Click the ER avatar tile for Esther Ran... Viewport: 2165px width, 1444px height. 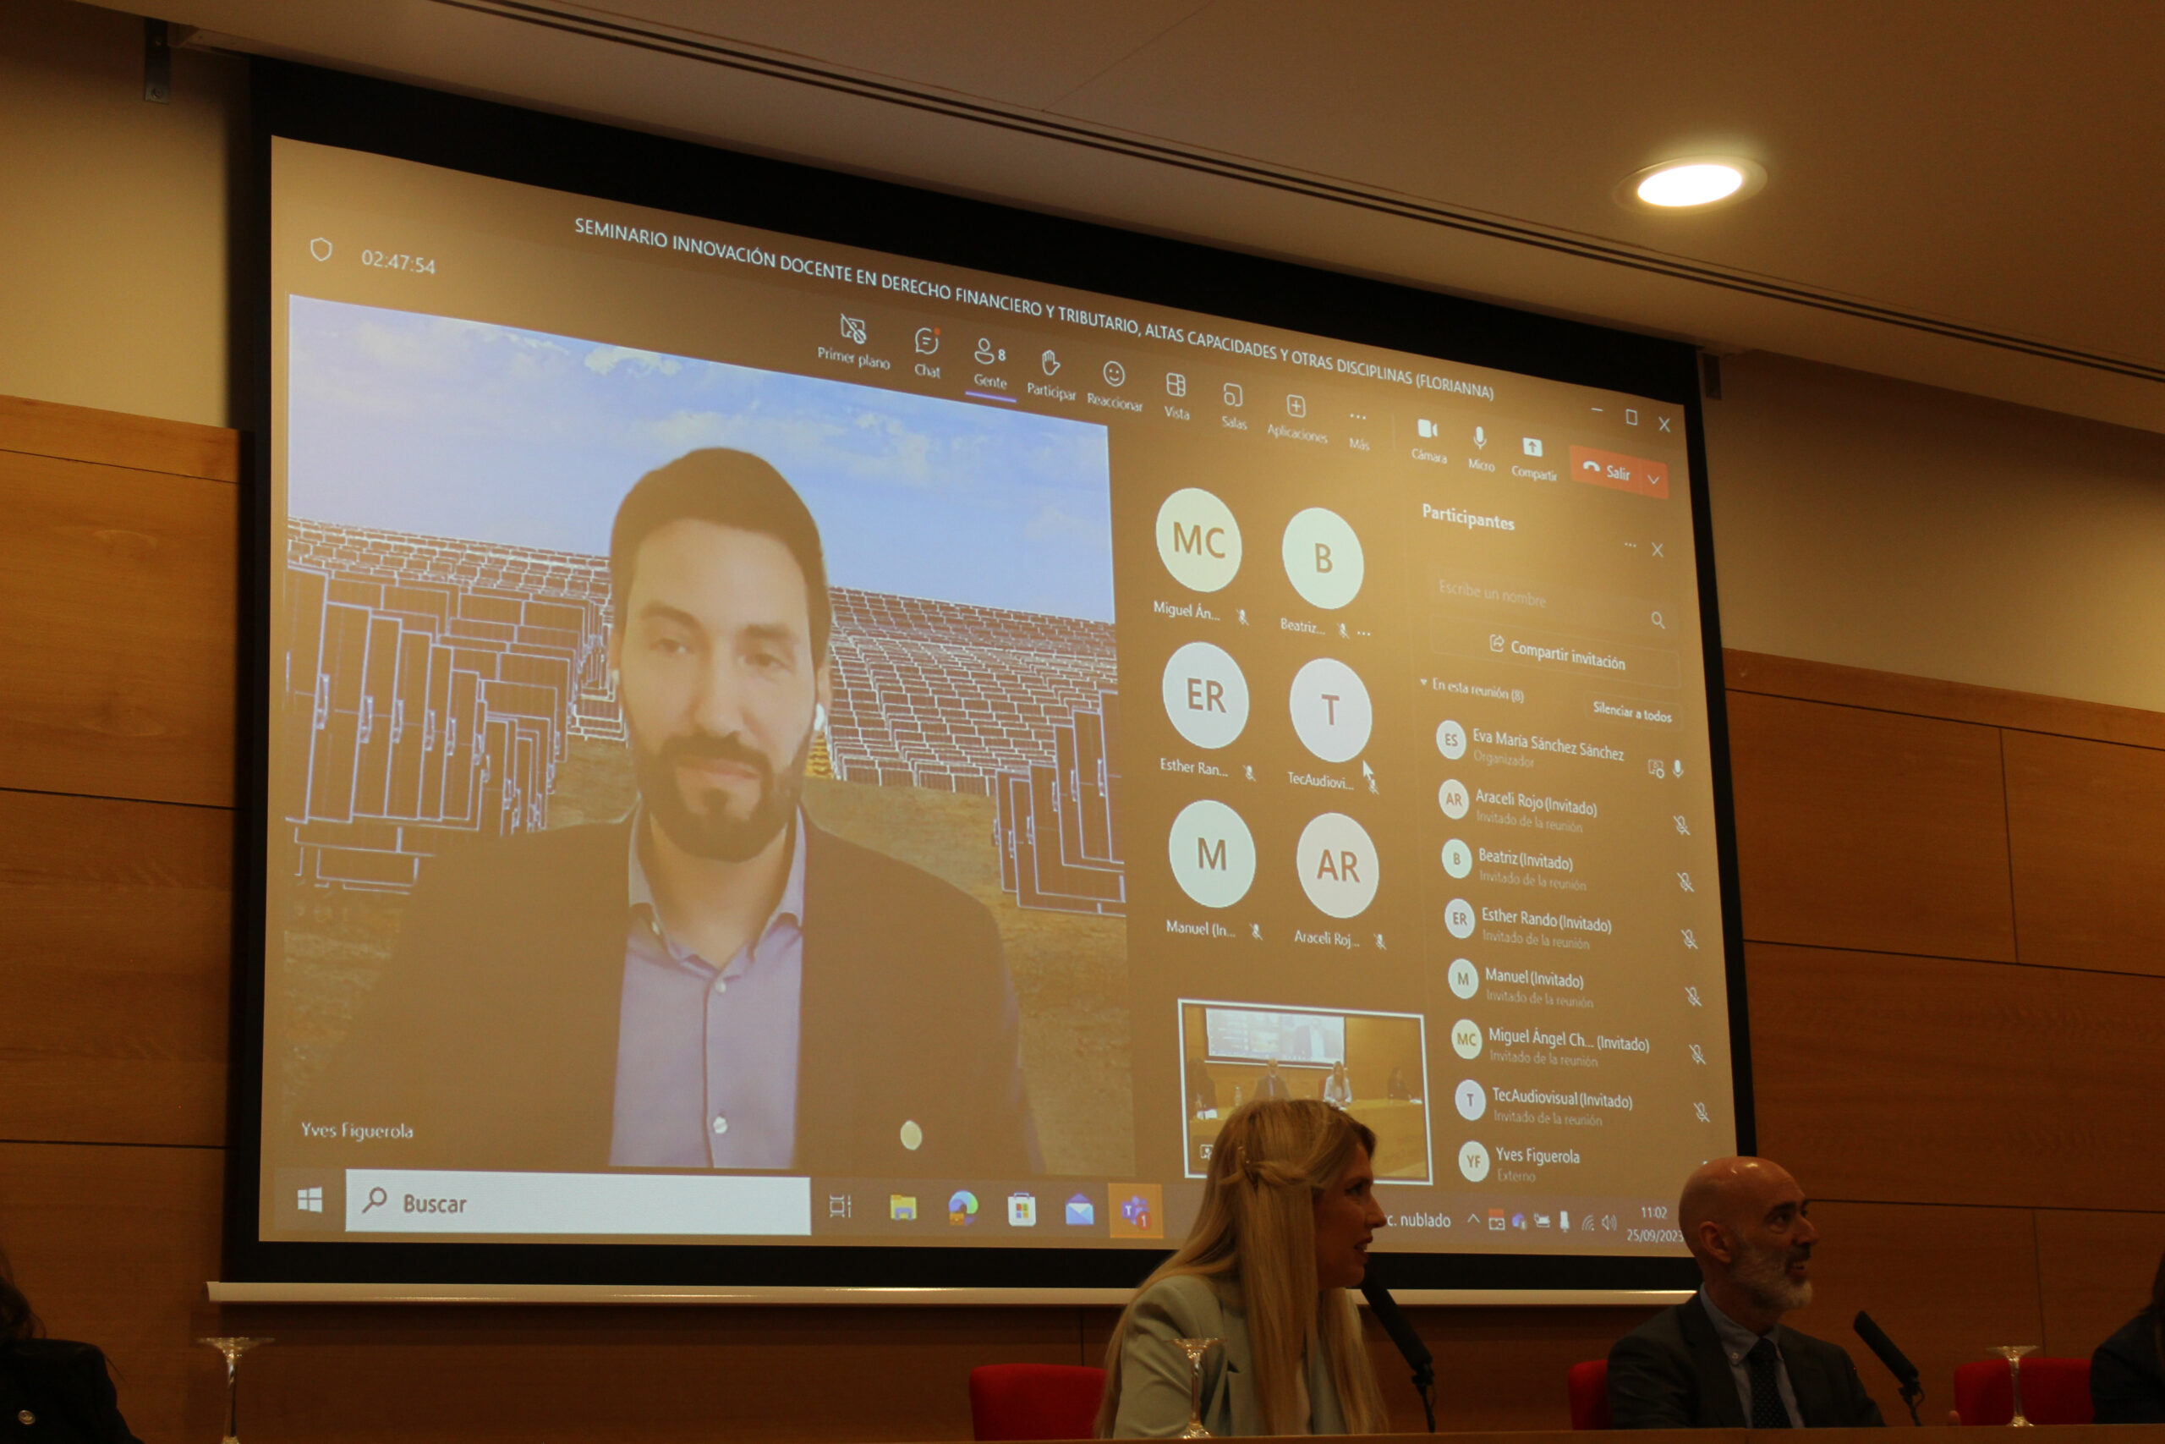(x=1205, y=695)
